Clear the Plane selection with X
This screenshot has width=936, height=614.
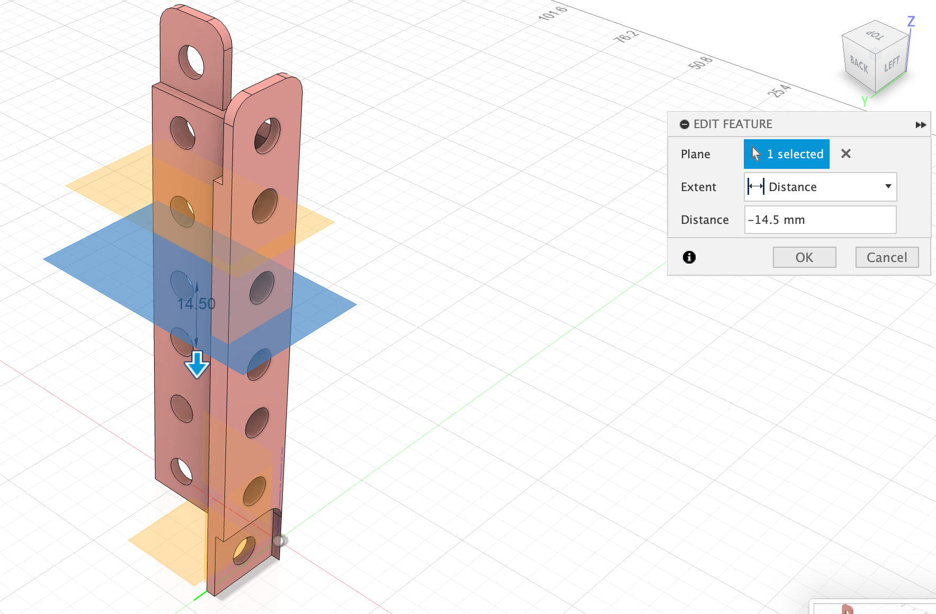pyautogui.click(x=846, y=153)
